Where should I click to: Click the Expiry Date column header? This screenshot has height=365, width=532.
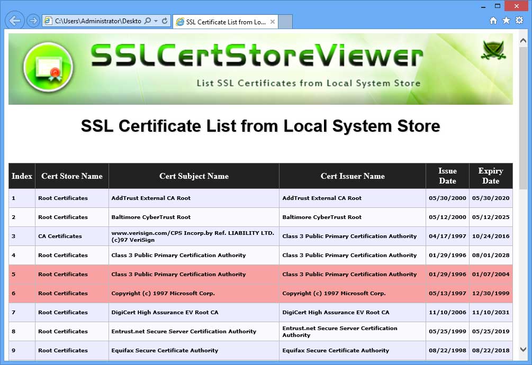[490, 176]
